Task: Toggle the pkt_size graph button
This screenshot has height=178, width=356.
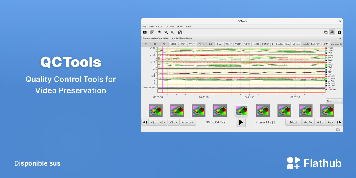Action: 296,44
